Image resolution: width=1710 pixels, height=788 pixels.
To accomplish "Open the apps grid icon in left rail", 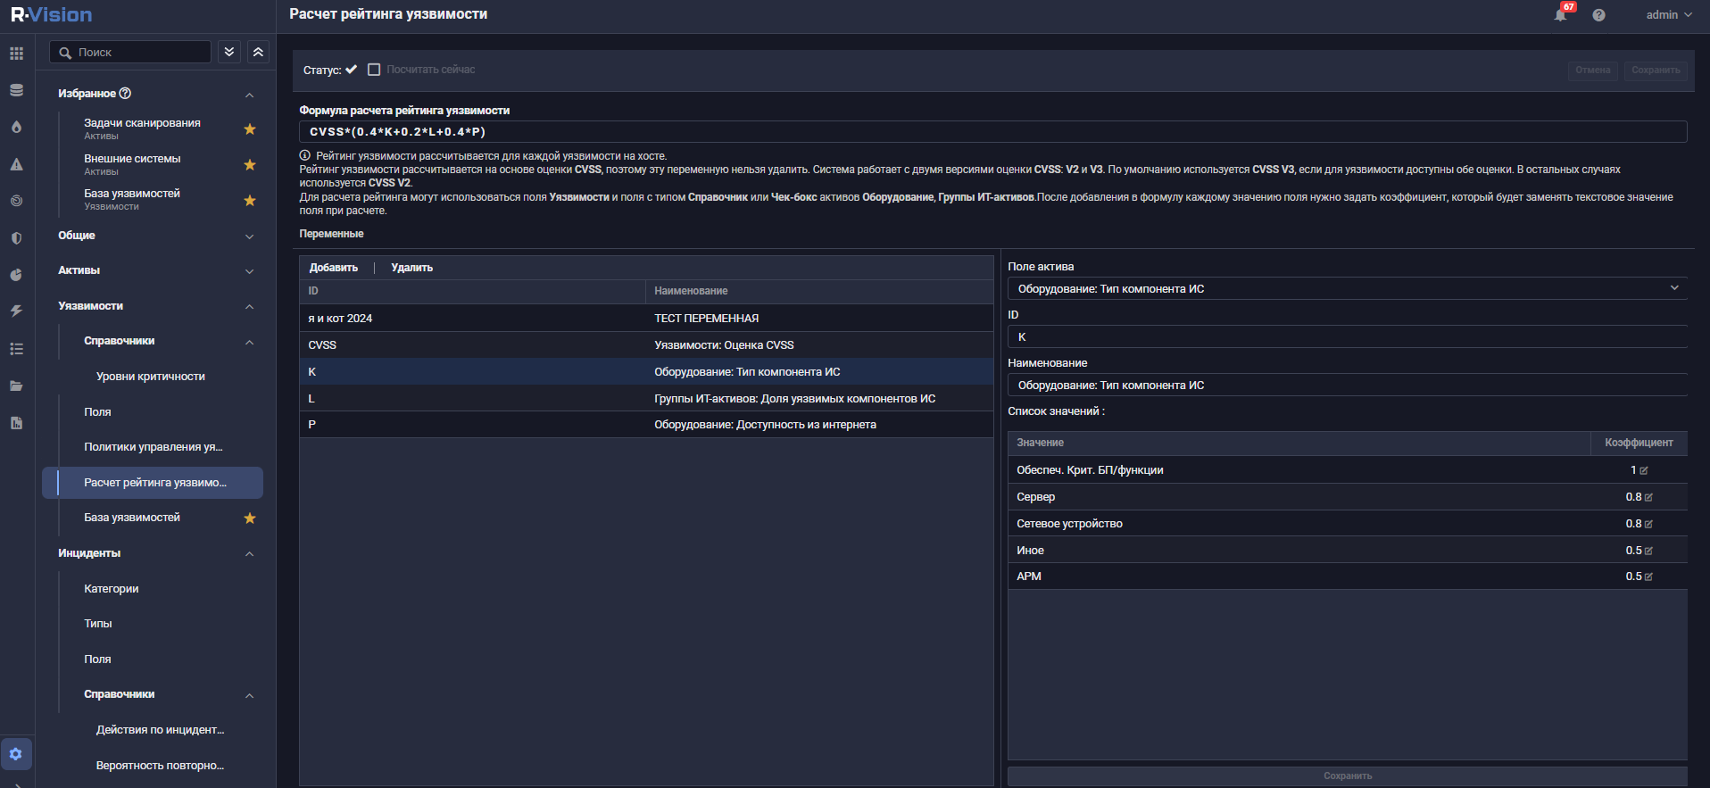I will (x=16, y=54).
